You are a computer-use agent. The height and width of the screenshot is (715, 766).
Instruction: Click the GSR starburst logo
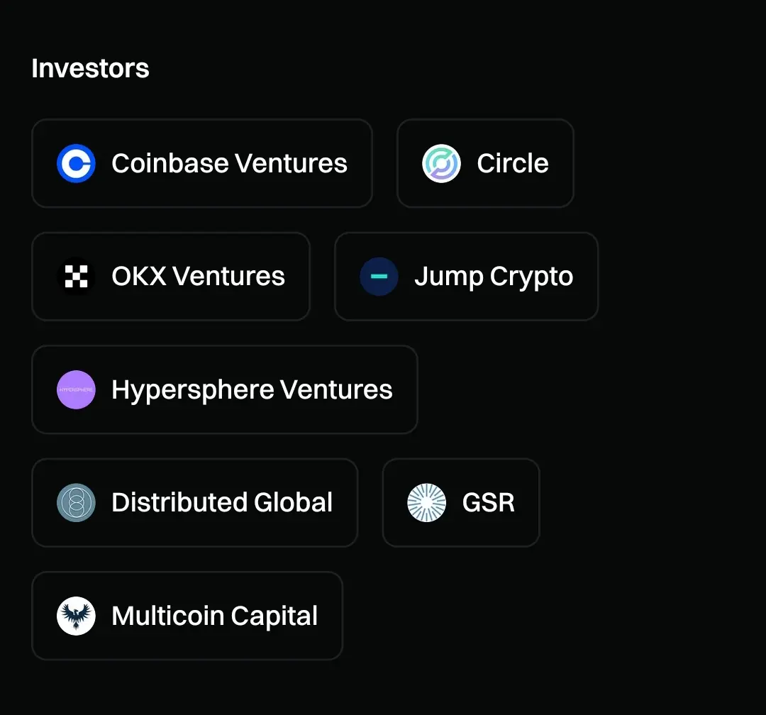[x=426, y=502]
